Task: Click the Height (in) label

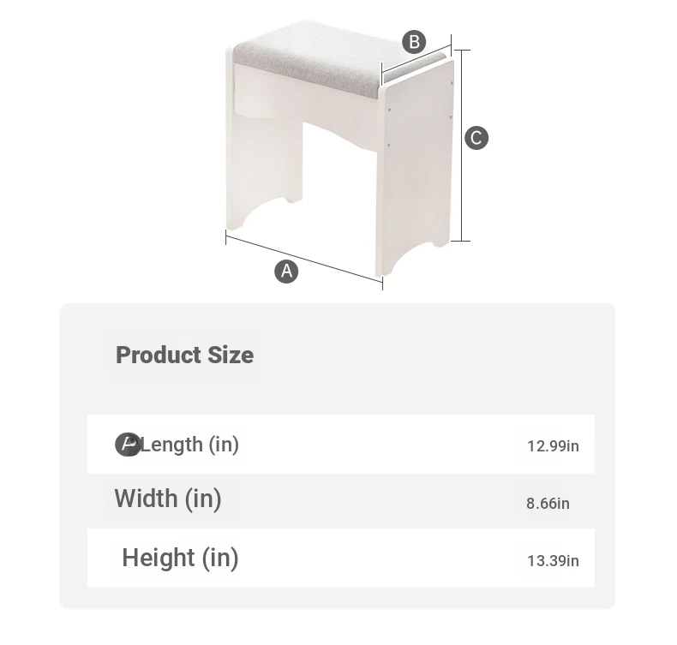Action: coord(180,558)
